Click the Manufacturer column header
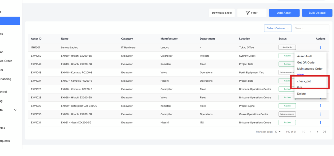Image resolution: width=334 pixels, height=156 pixels. (x=169, y=39)
